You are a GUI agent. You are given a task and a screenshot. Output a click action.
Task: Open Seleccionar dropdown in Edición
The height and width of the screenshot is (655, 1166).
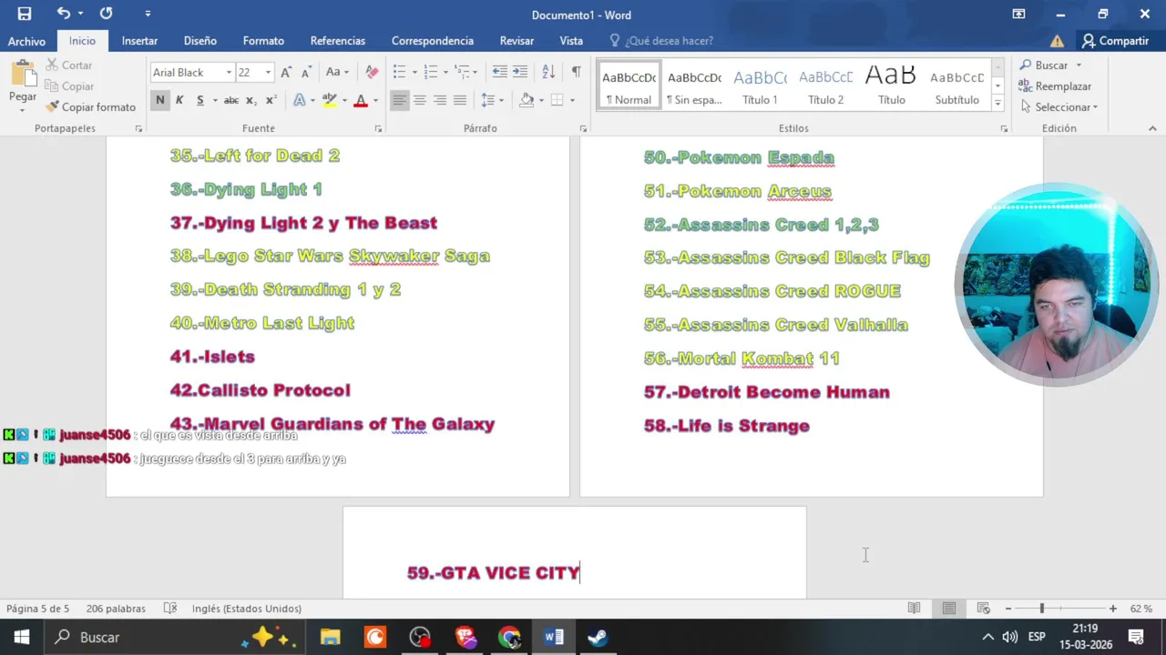1059,107
